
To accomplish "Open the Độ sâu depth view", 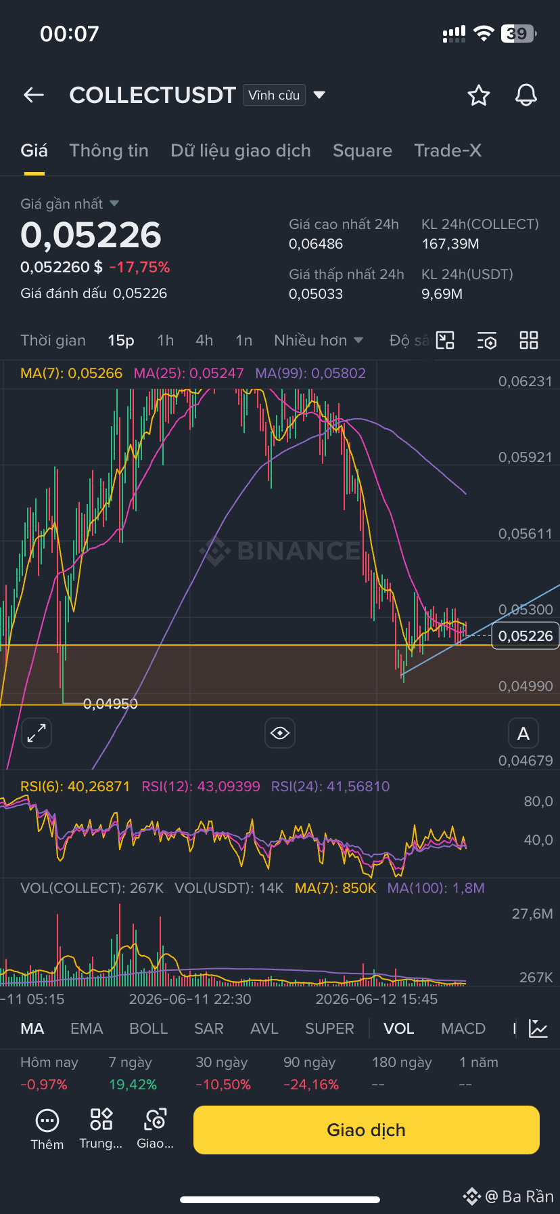I will pos(409,340).
